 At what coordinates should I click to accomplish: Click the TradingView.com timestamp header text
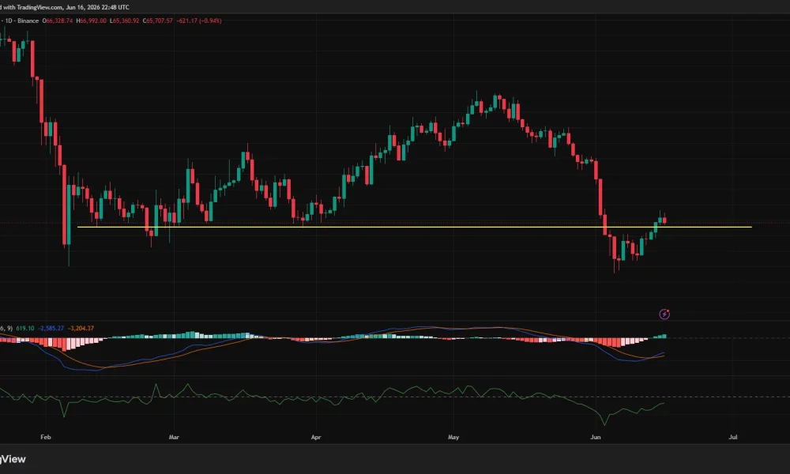(x=65, y=7)
